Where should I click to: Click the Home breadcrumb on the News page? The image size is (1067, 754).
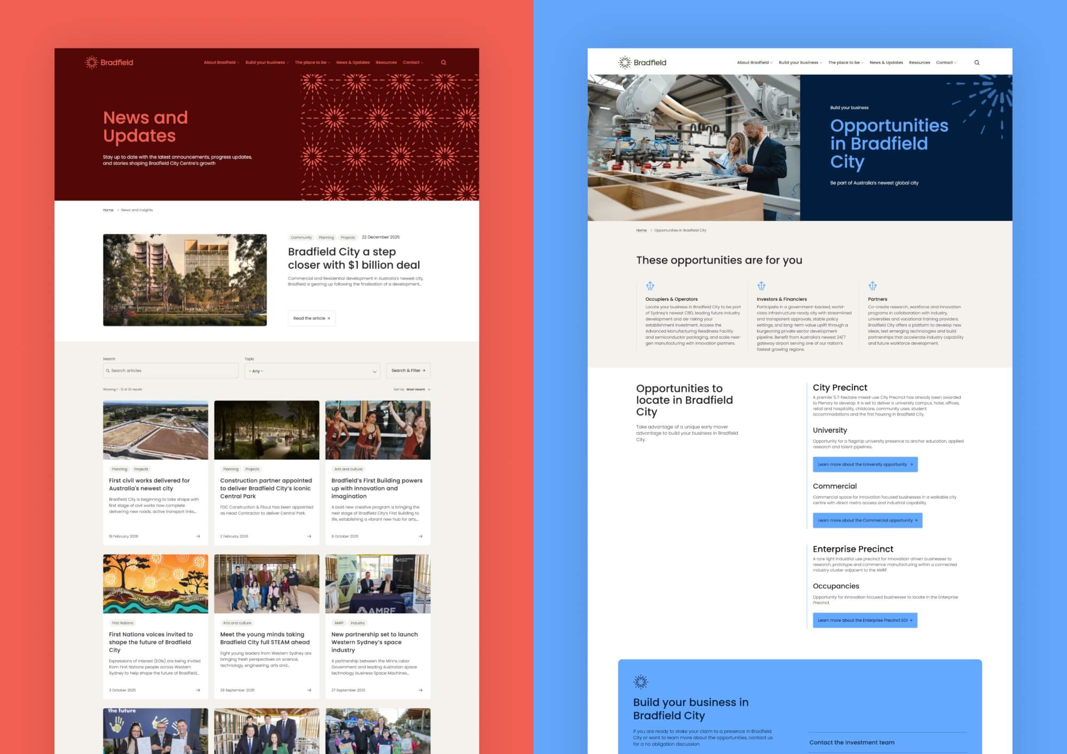[108, 210]
